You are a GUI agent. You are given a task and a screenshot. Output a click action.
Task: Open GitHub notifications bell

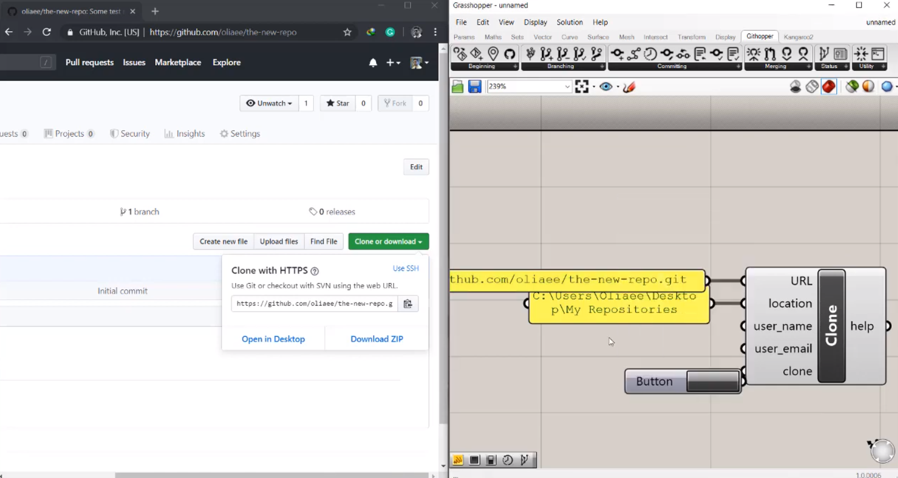coord(373,62)
